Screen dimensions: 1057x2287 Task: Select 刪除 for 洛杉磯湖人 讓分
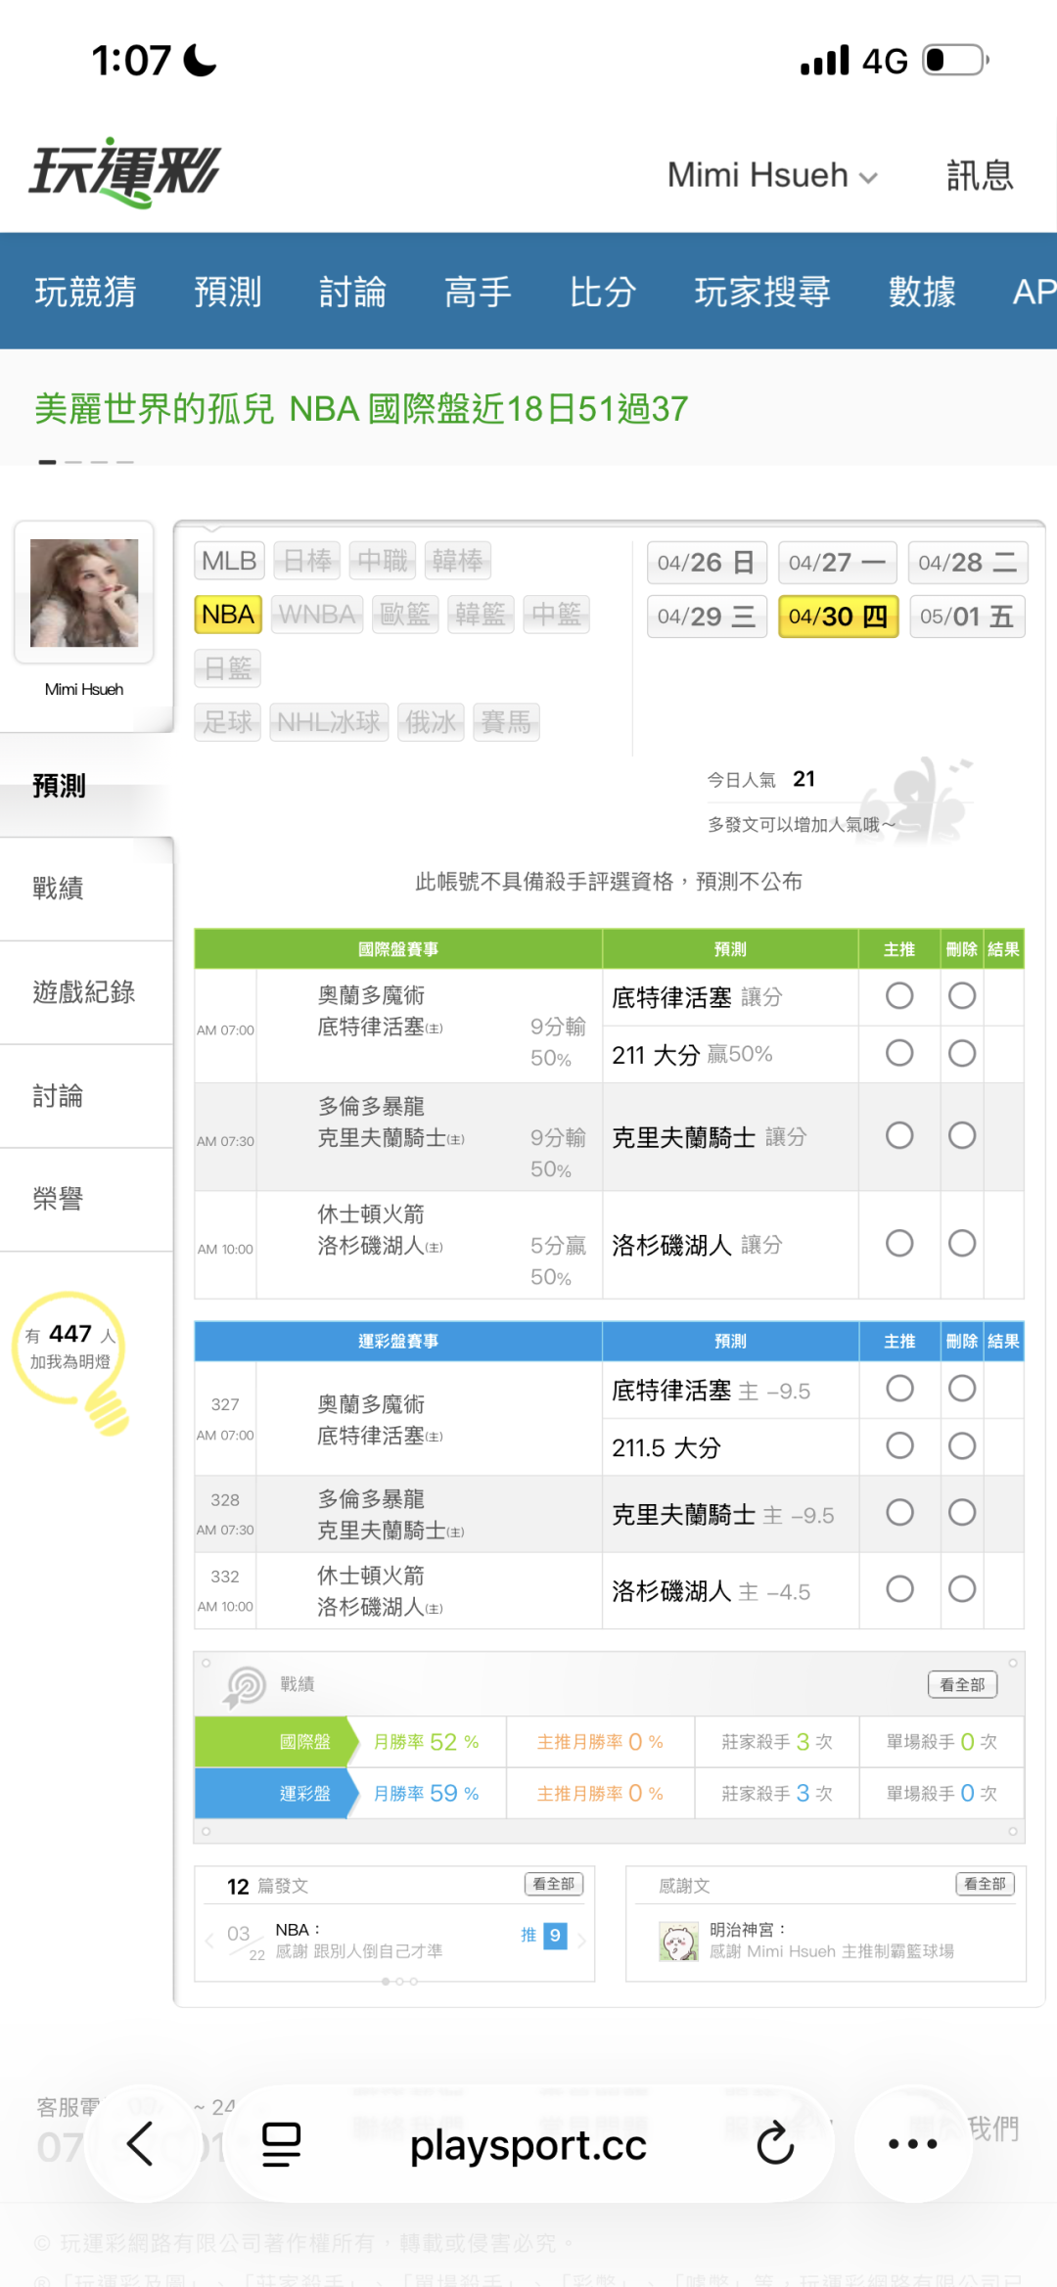pos(962,1244)
